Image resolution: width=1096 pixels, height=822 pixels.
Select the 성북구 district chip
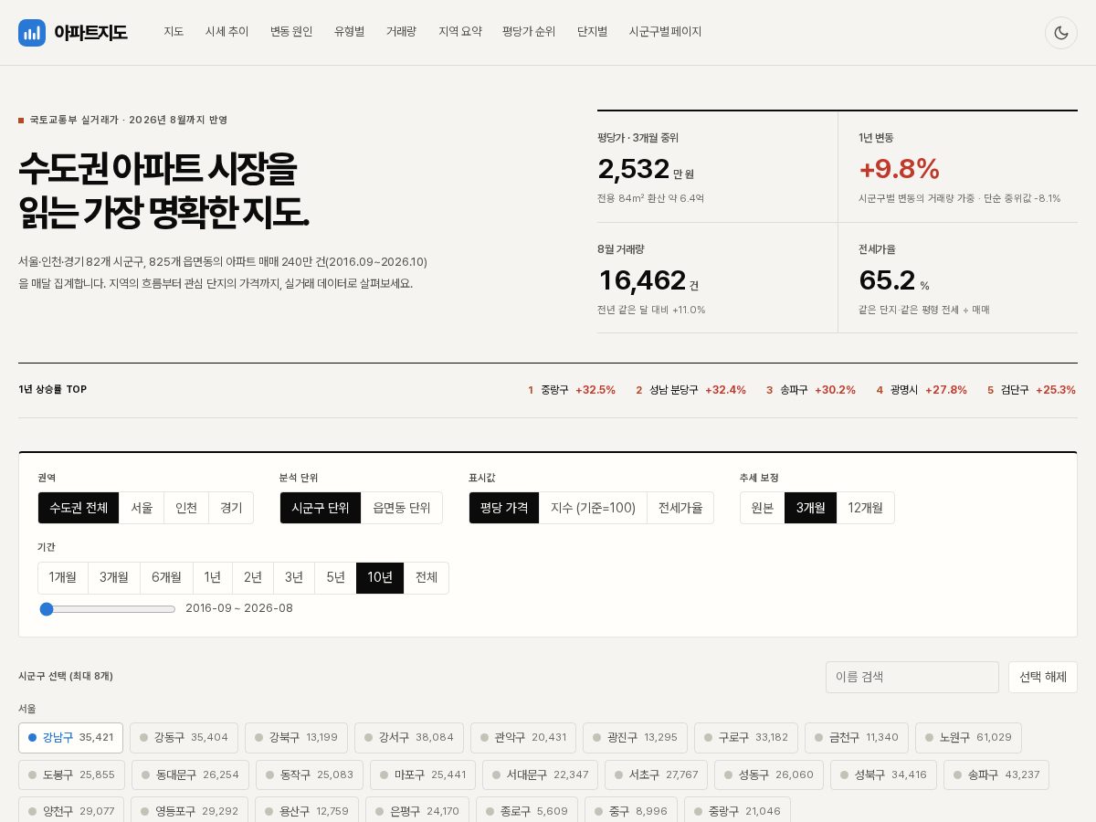[883, 775]
